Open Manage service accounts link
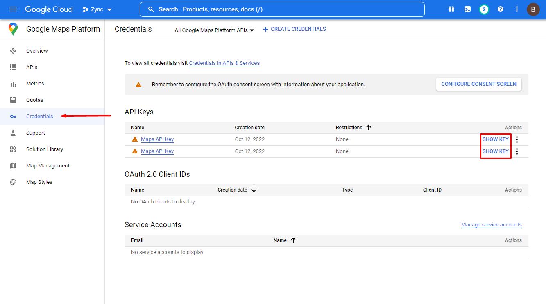546x304 pixels. click(x=492, y=225)
